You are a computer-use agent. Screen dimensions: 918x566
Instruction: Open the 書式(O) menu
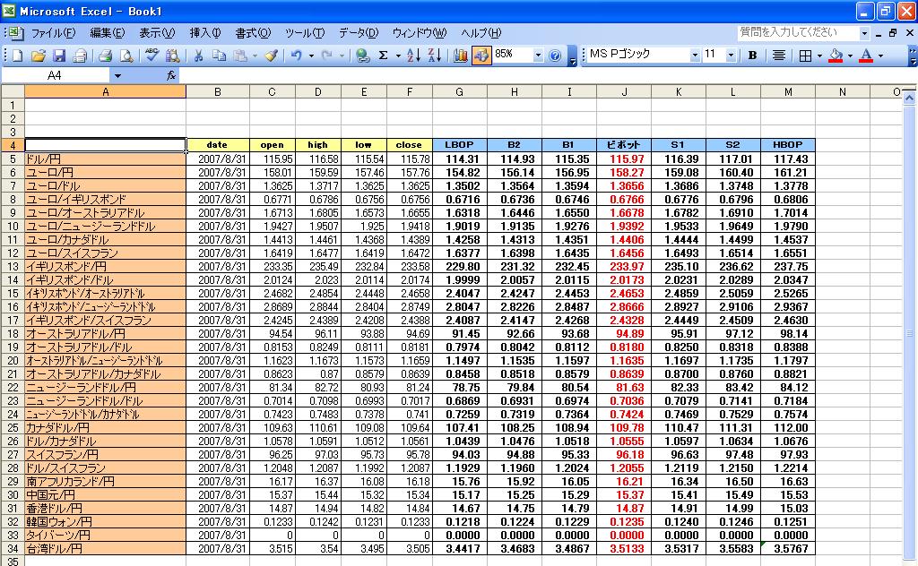click(x=253, y=33)
